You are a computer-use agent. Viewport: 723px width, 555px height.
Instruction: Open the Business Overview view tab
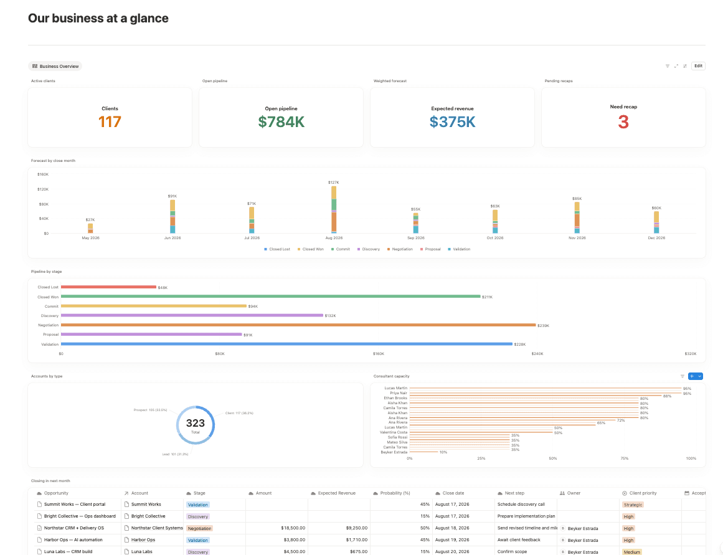coord(55,66)
